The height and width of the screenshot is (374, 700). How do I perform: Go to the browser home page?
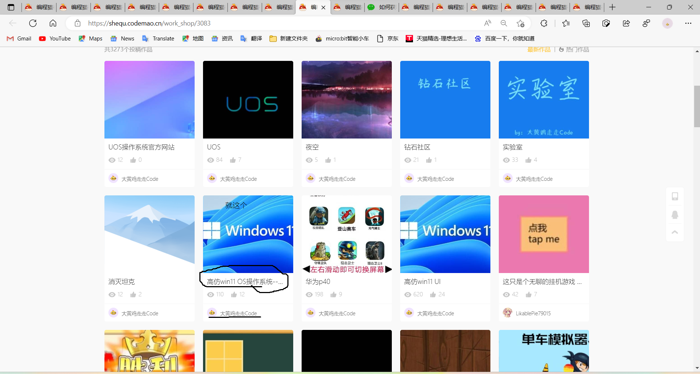(x=53, y=23)
